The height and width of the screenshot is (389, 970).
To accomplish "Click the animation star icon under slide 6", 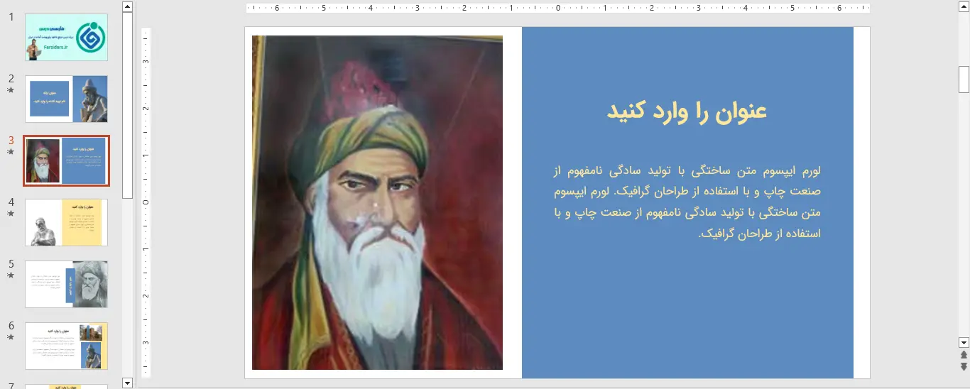I will click(x=11, y=337).
